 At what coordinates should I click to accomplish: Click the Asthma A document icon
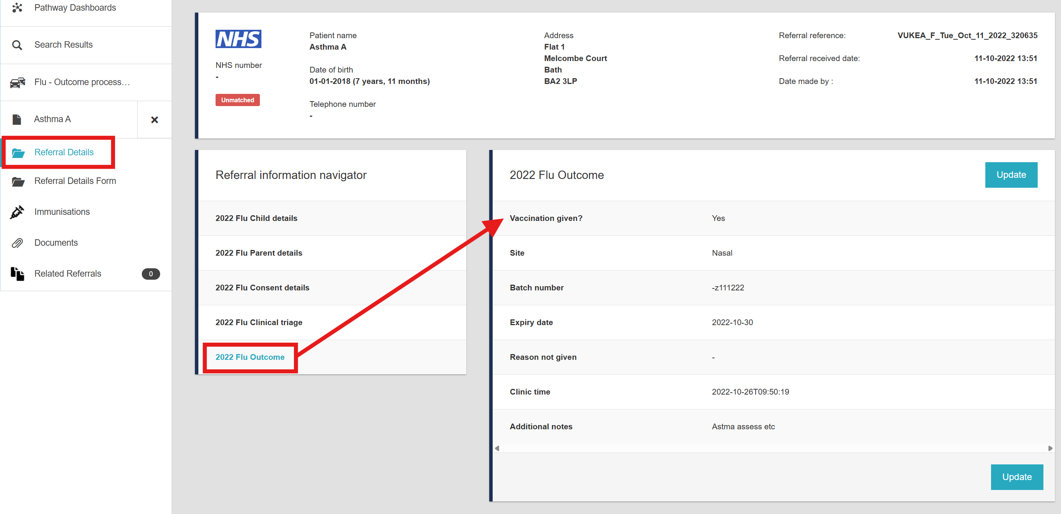pos(17,119)
